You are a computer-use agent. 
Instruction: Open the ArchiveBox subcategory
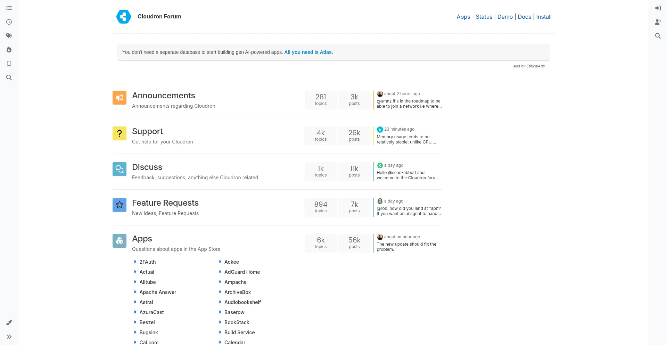(x=238, y=292)
